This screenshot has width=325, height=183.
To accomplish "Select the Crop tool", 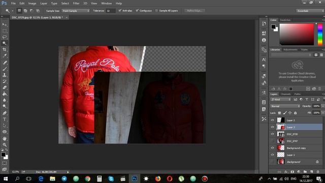I will pyautogui.click(x=5, y=49).
